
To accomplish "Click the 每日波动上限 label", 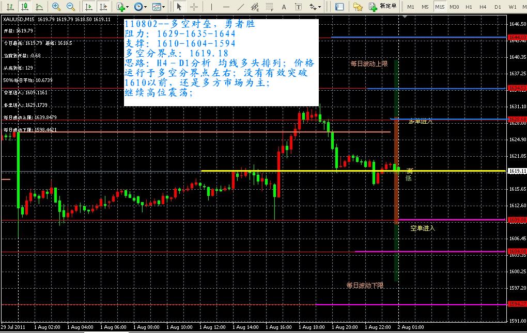I will click(369, 64).
